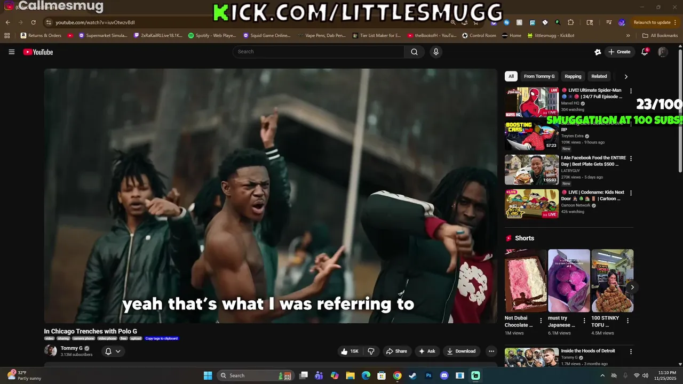Open options for Spider-Man live video
The image size is (683, 384).
point(631,91)
